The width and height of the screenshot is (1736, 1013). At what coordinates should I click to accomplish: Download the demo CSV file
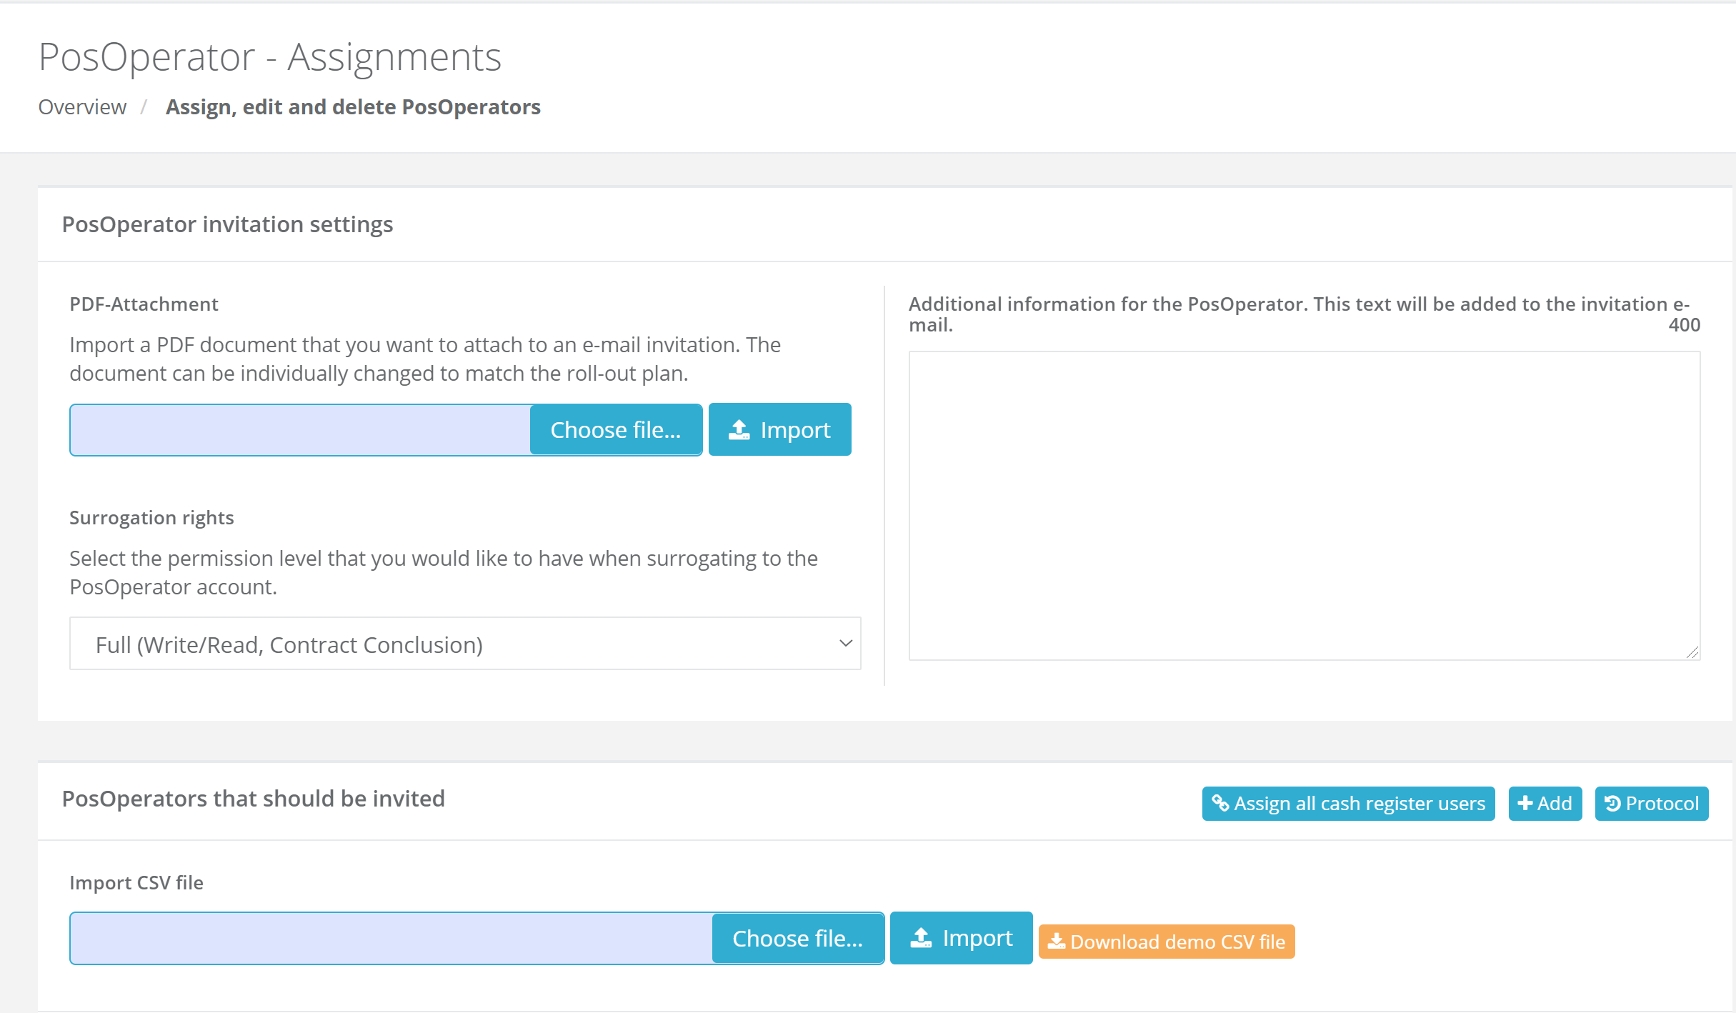click(x=1167, y=942)
